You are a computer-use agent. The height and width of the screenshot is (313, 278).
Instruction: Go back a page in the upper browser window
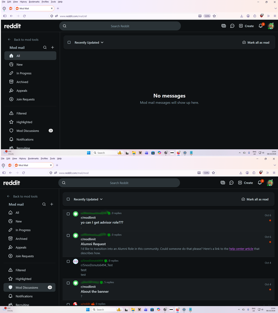click(x=11, y=16)
